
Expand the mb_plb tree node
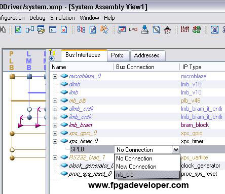(55, 101)
